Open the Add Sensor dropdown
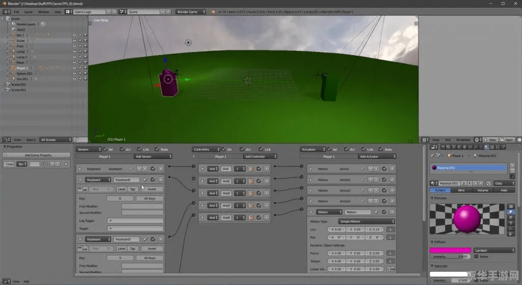Screen dimensions: 522x285 (x=153, y=157)
